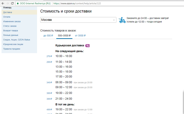This screenshot has height=114, width=184.
Task: Click the 279 ₽ price label
Action: pyautogui.click(x=49, y=56)
